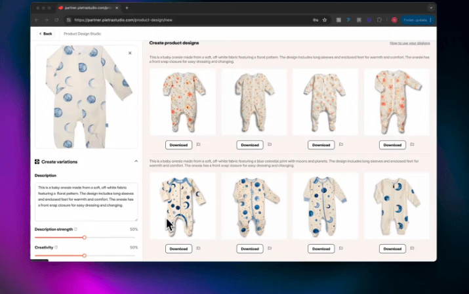The image size is (469, 294).
Task: Flag the fourth floral onesie design
Action: point(412,144)
